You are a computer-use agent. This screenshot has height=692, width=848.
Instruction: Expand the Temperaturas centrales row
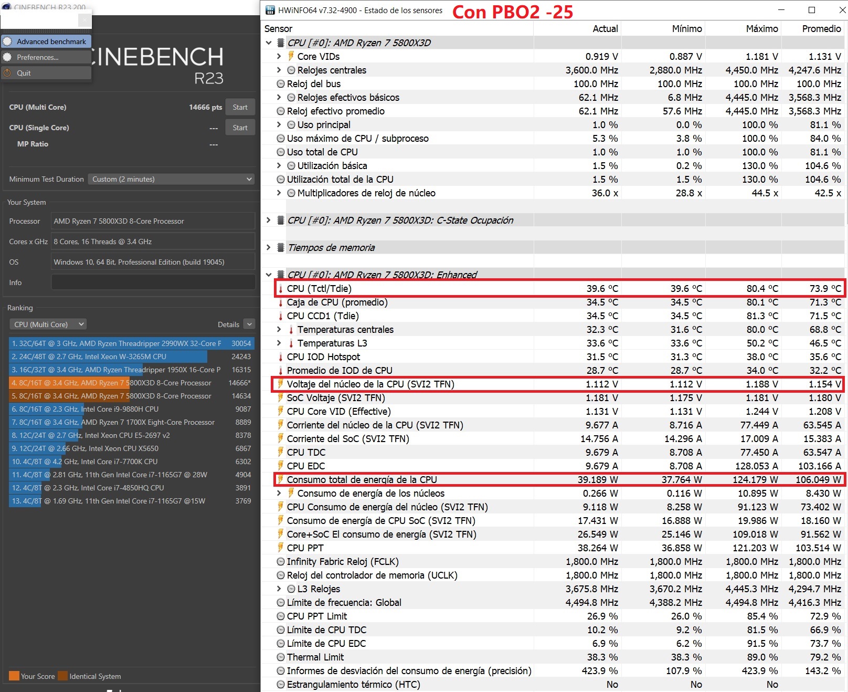click(279, 329)
